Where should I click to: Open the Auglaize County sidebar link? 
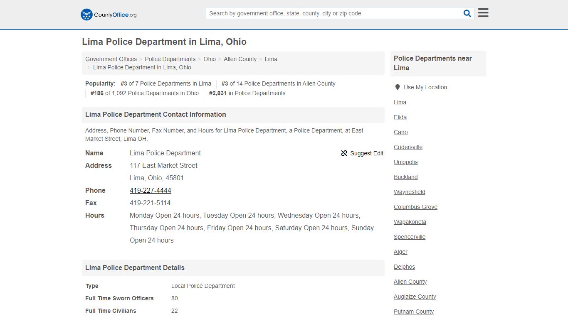[415, 297]
